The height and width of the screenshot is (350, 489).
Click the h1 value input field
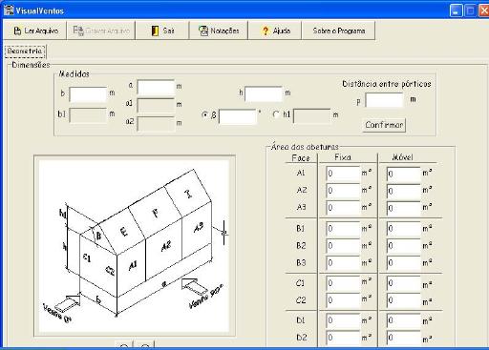[312, 115]
